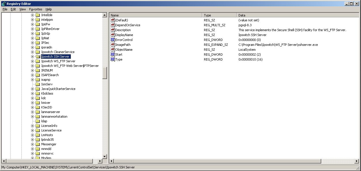Click the Description string value icon

[113, 30]
